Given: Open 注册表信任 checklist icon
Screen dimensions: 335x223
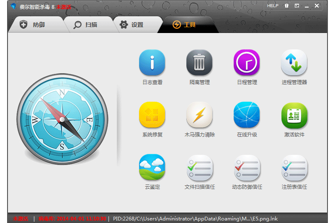Looking at the screenshot, I should pyautogui.click(x=294, y=168).
